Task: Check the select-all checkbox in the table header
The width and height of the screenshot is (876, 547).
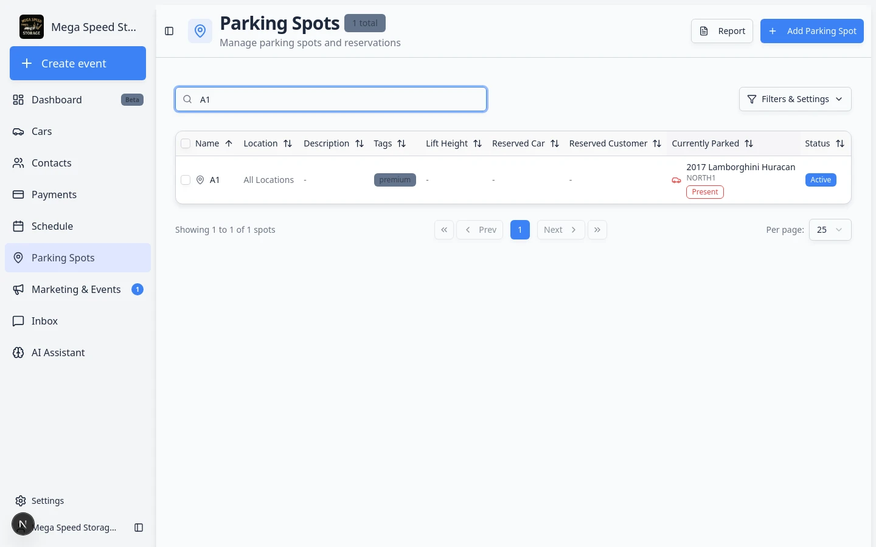Action: 186,143
